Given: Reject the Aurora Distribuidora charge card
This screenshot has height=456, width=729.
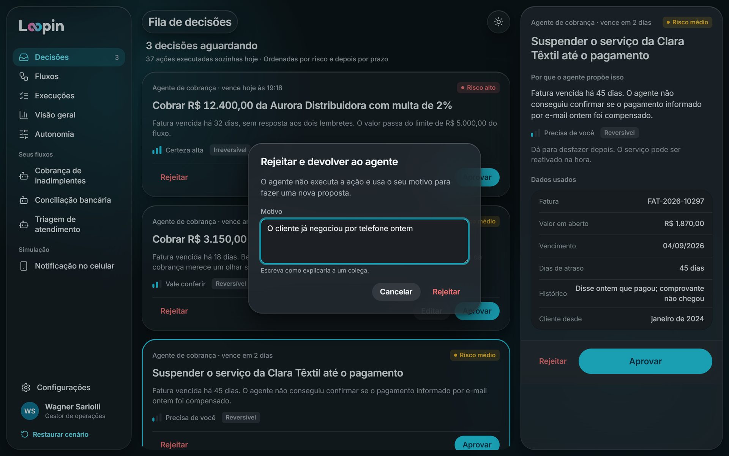Looking at the screenshot, I should pos(174,177).
